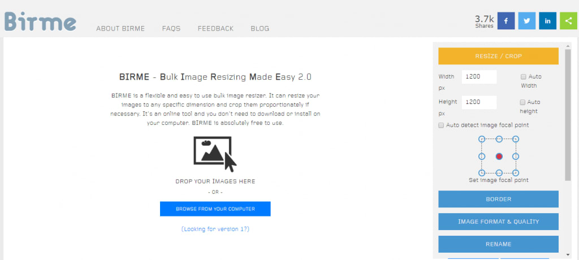
Task: Click the image drop zone picture icon
Action: tap(215, 154)
